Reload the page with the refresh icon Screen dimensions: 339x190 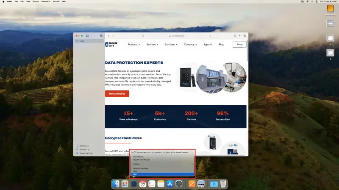210,36
